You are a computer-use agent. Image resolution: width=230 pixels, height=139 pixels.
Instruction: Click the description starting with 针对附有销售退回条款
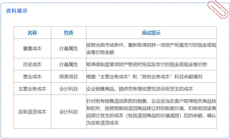(151, 112)
